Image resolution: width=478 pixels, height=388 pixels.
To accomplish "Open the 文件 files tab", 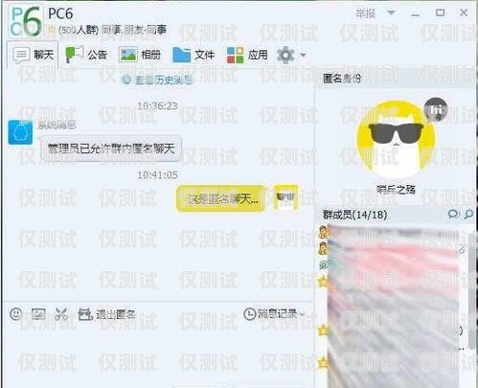I will click(193, 55).
